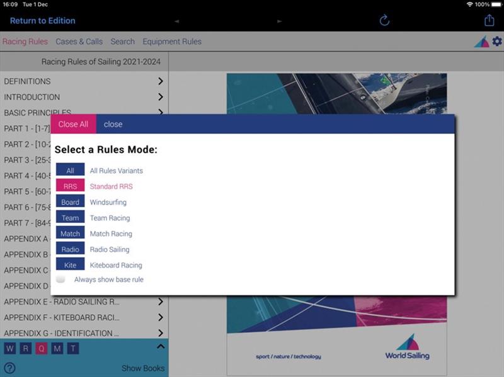Tap the World Sailing sail logo icon
Screen dimensions: 504x377
[x=481, y=42]
